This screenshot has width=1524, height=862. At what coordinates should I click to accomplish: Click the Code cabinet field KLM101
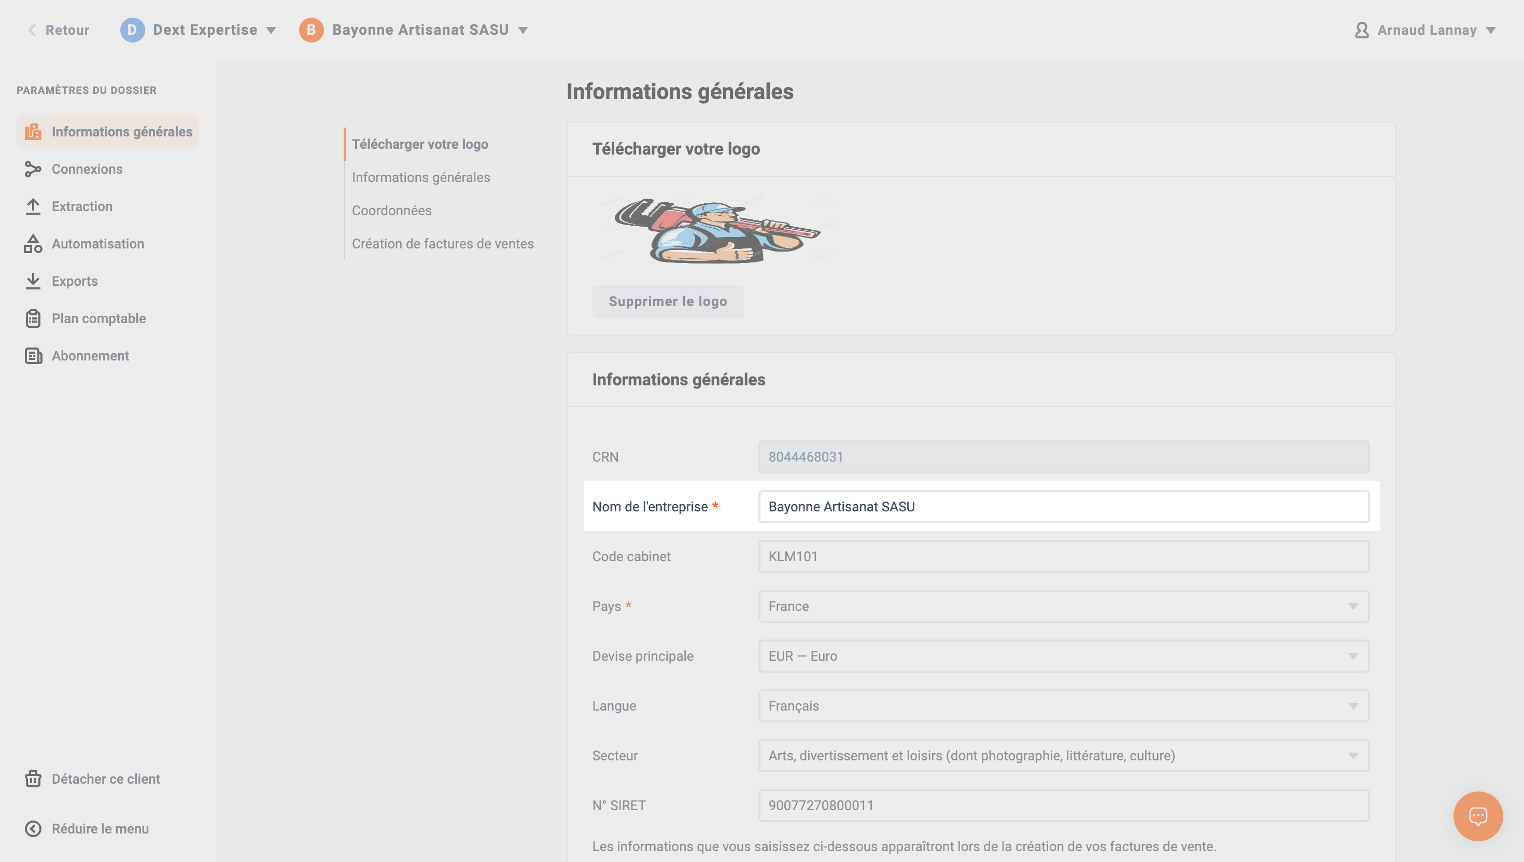[1064, 556]
